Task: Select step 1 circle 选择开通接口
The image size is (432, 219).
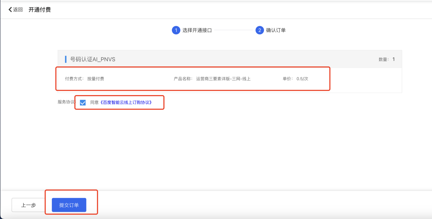Action: (x=176, y=30)
